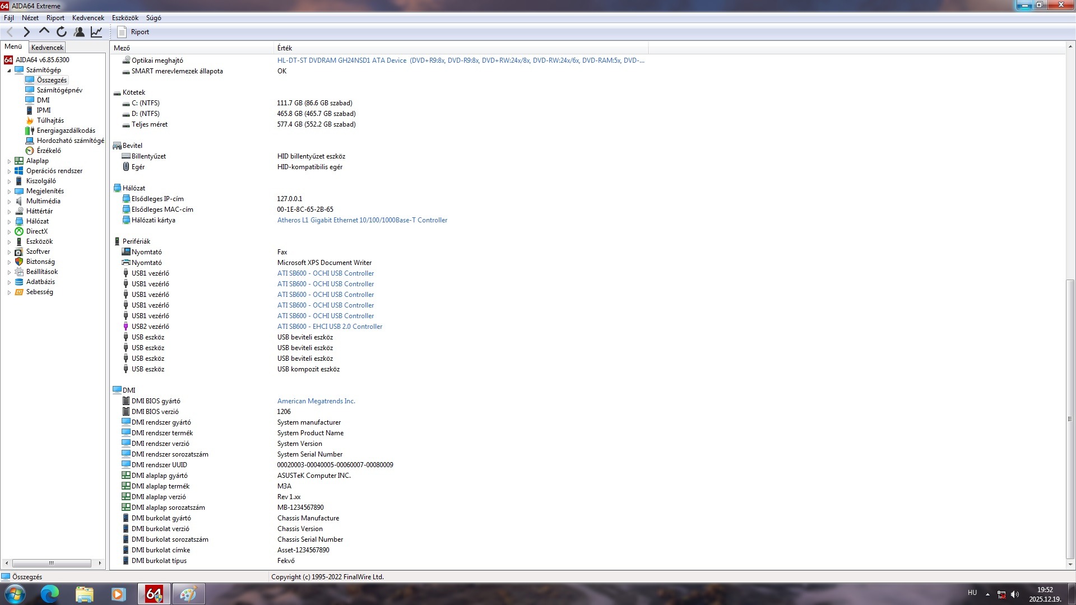Select the Túlhajtás overclock item
The height and width of the screenshot is (605, 1076).
pyautogui.click(x=50, y=120)
